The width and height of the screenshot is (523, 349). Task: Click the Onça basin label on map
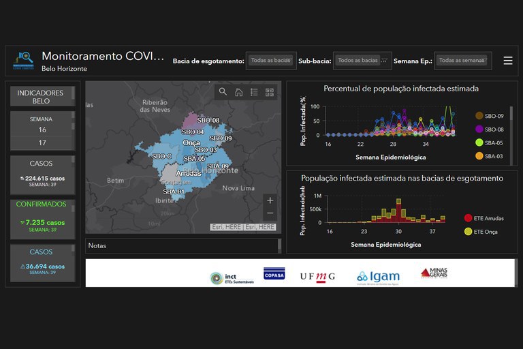pos(191,142)
